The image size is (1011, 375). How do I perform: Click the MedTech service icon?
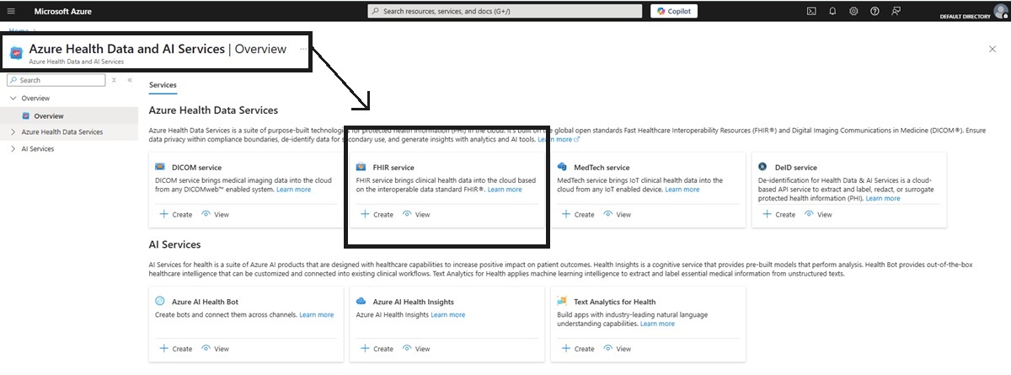click(x=563, y=167)
